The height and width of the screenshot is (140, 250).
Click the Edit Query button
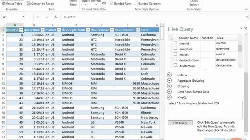pos(180,123)
